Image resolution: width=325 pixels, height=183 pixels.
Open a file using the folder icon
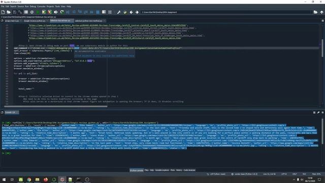click(9, 12)
